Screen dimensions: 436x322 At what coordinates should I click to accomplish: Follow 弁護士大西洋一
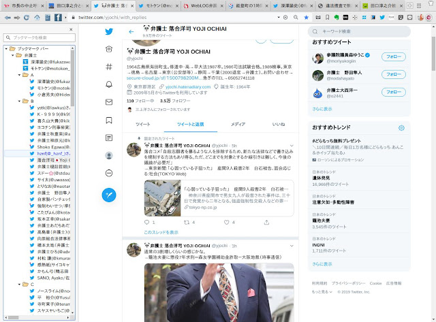pos(394,92)
